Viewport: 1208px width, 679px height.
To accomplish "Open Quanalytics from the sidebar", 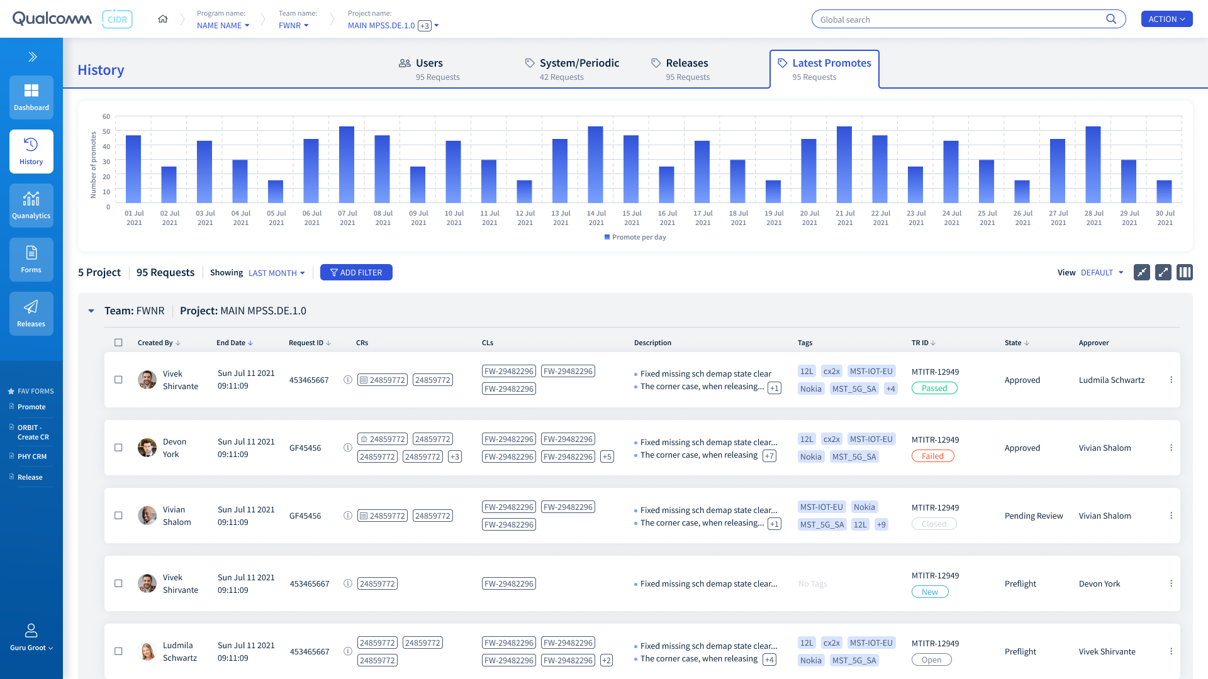I will [x=31, y=205].
